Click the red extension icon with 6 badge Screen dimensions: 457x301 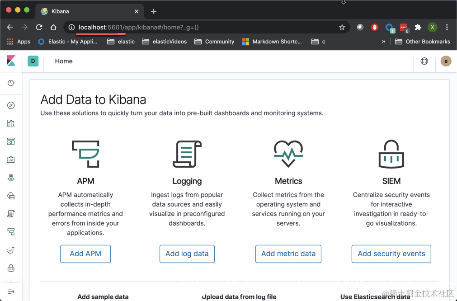(404, 28)
